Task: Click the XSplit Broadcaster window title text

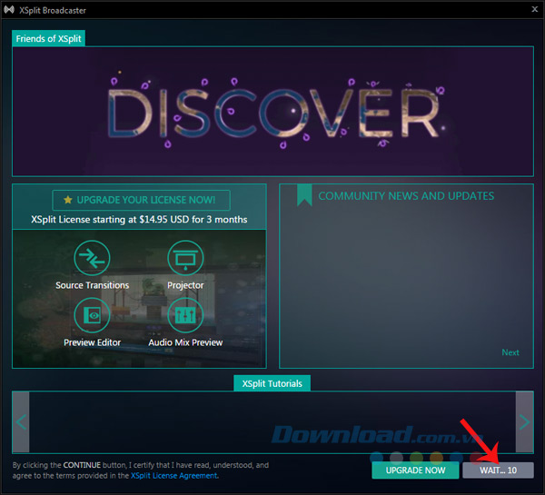Action: 53,10
